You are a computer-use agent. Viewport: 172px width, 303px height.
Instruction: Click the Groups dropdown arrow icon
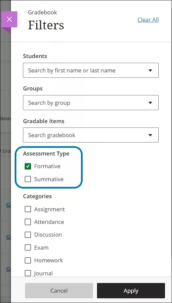coord(150,103)
